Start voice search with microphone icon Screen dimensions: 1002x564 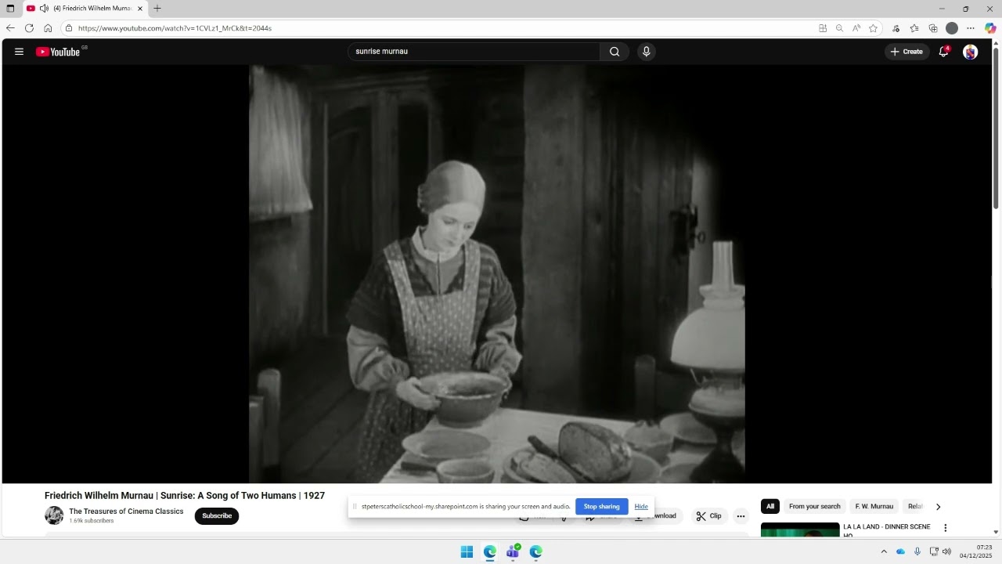646,52
